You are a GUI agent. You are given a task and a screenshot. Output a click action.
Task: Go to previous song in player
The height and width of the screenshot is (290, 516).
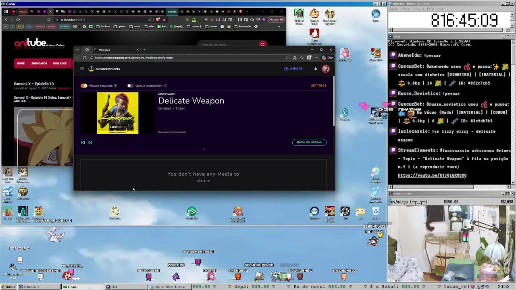pos(83,142)
